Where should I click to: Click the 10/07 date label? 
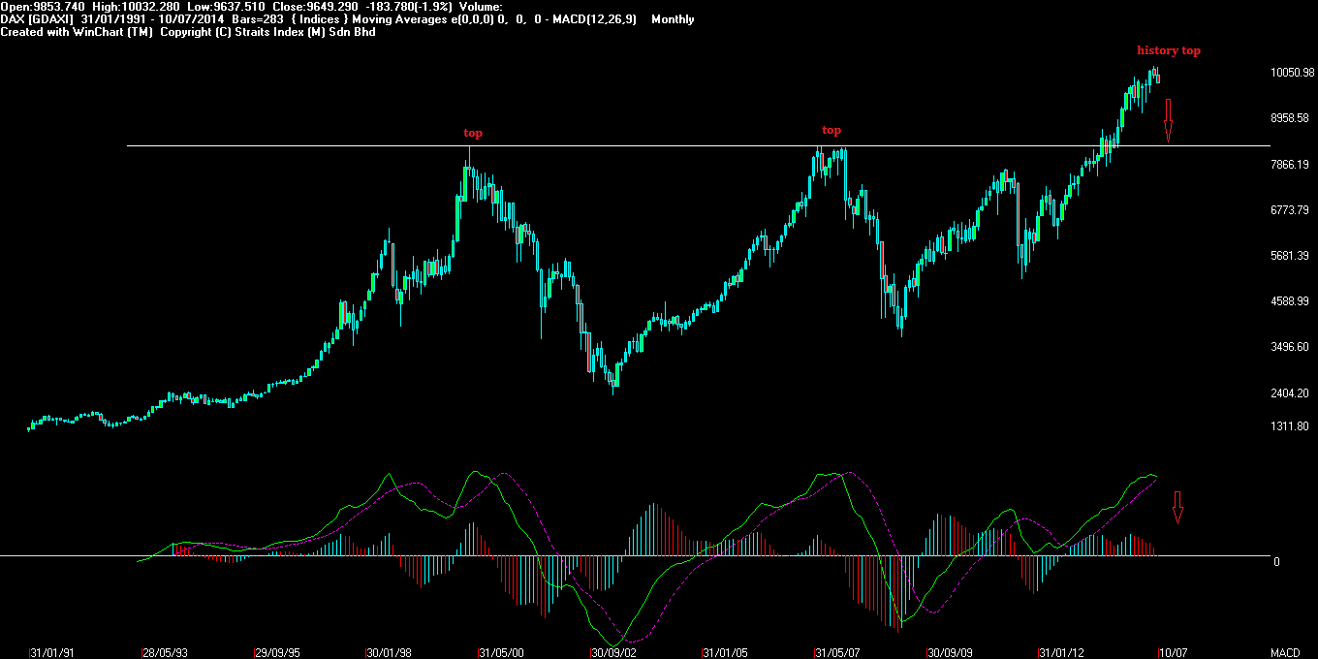click(x=1173, y=652)
